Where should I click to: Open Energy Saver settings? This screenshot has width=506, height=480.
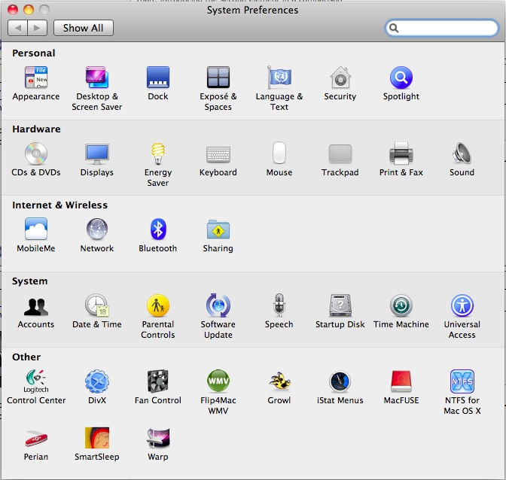(158, 154)
